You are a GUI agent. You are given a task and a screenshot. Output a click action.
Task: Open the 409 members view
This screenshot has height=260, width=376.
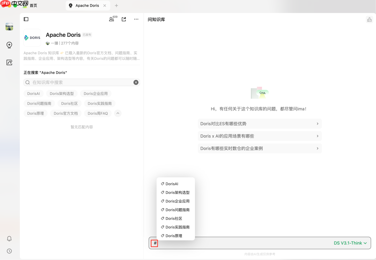point(111,20)
